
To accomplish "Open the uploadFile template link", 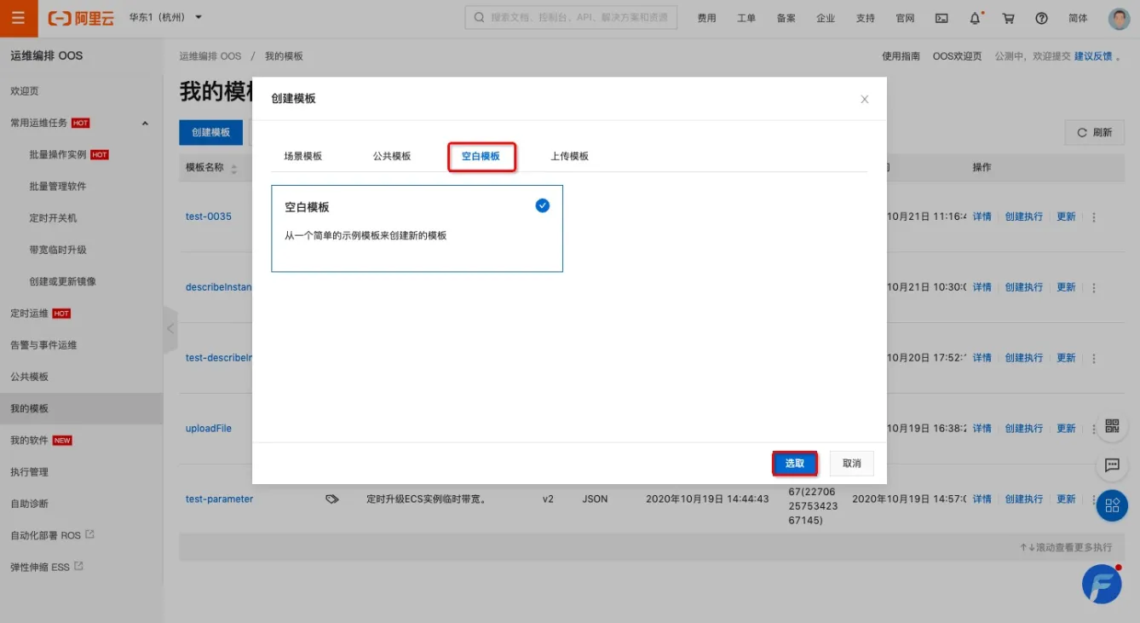I will pyautogui.click(x=209, y=429).
